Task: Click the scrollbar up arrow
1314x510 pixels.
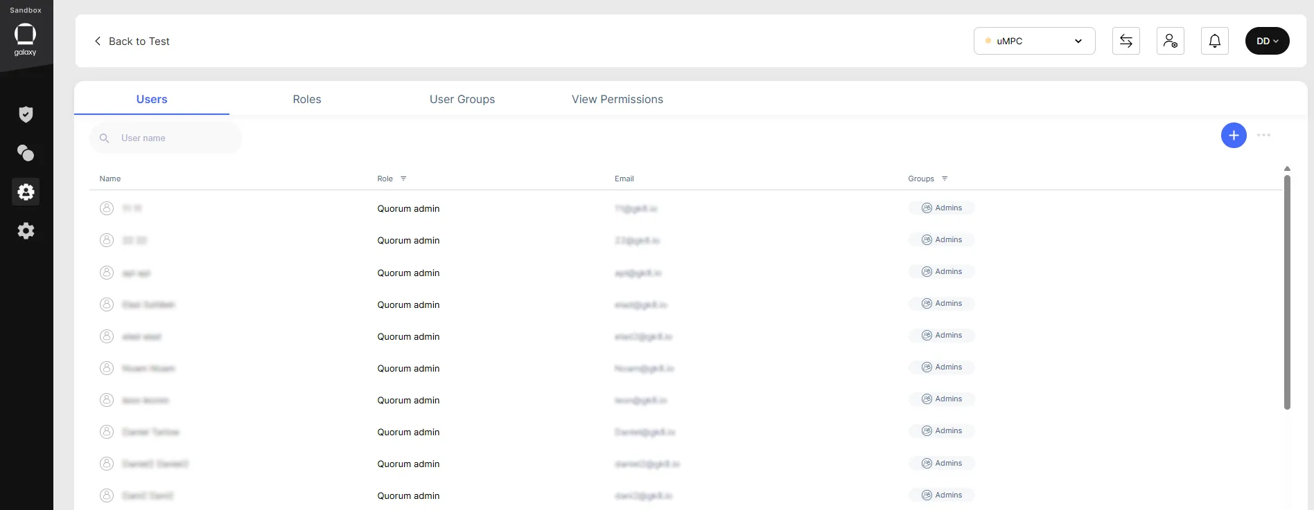Action: 1287,169
